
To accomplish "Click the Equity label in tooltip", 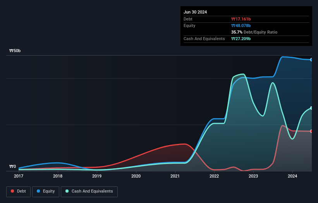I will (189, 25).
